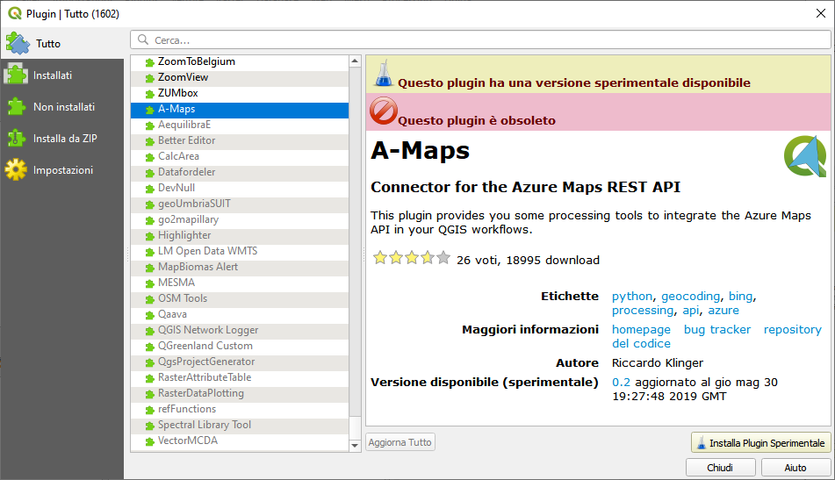Open the bug tracker link
The image size is (835, 480).
(x=716, y=330)
